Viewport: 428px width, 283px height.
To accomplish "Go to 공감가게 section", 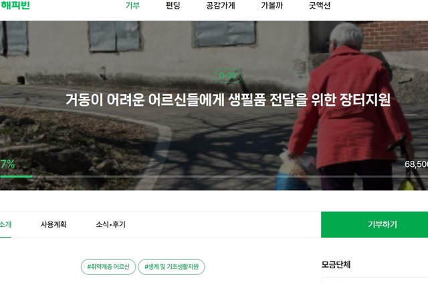I will 221,5.
